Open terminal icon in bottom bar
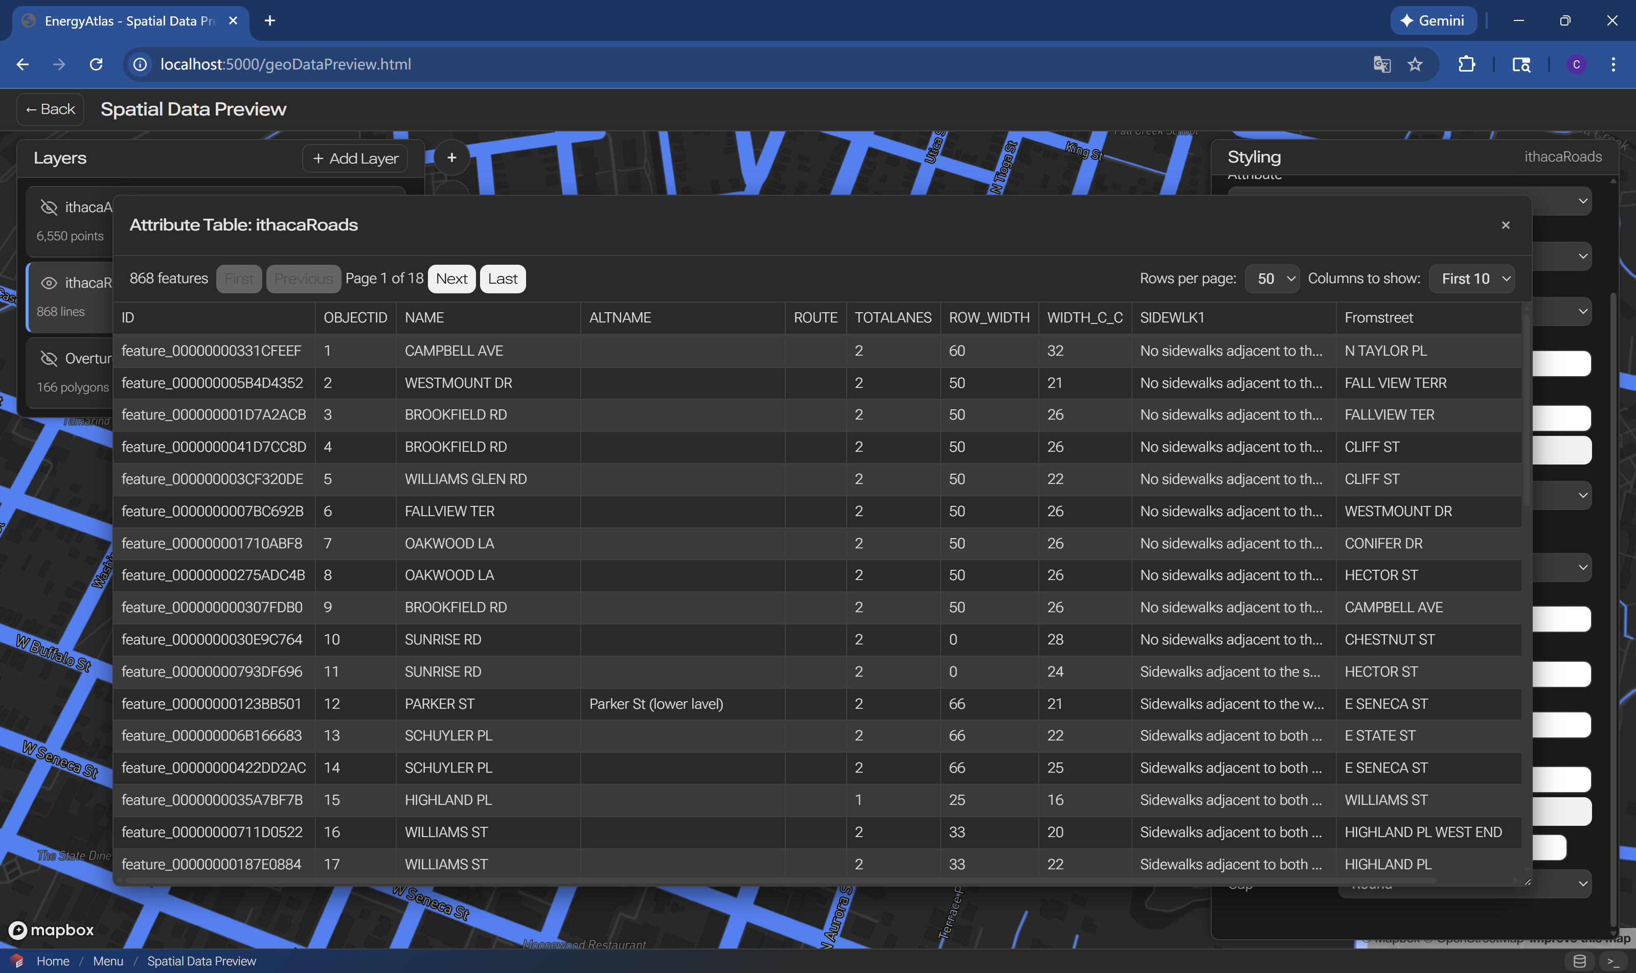The height and width of the screenshot is (973, 1636). 1612,961
